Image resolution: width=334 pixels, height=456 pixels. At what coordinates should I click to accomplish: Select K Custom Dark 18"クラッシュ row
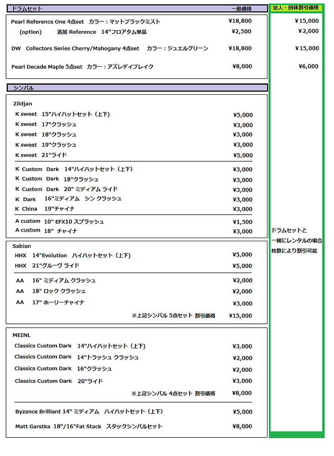[57, 179]
